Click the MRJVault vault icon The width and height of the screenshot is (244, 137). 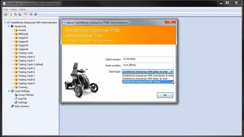[x=16, y=34]
